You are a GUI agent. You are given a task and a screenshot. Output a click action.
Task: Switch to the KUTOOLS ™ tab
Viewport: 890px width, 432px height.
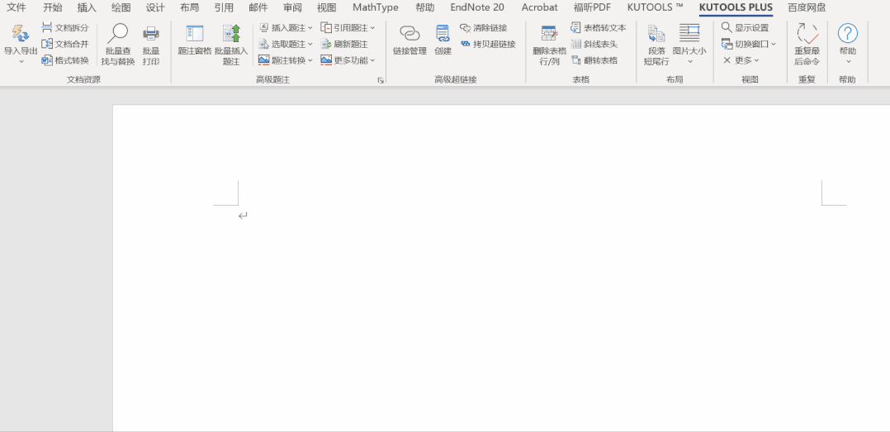tap(655, 8)
